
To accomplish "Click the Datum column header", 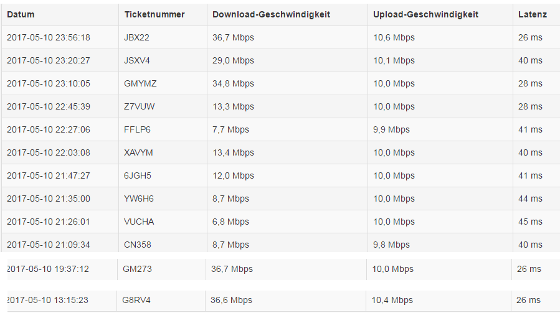I will (21, 15).
